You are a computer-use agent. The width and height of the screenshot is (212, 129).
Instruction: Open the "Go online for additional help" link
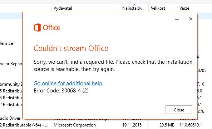tap(68, 83)
